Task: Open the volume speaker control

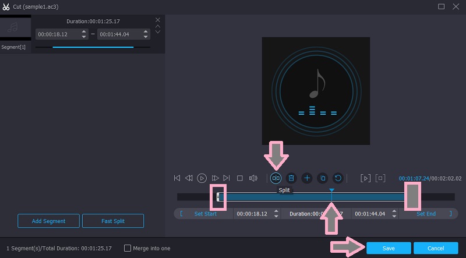Action: click(253, 178)
